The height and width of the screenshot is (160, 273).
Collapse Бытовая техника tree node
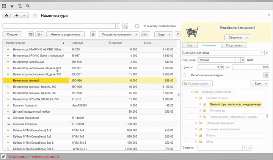(196, 98)
